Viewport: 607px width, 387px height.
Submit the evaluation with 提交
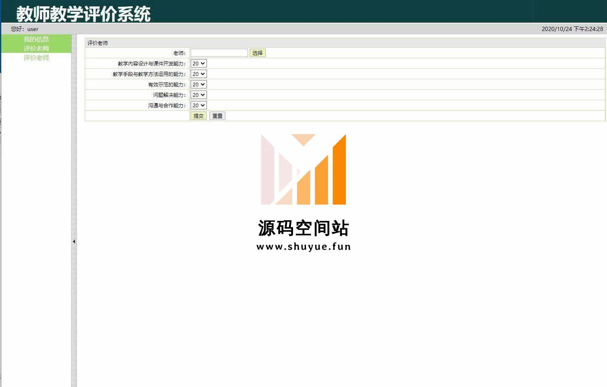point(199,116)
